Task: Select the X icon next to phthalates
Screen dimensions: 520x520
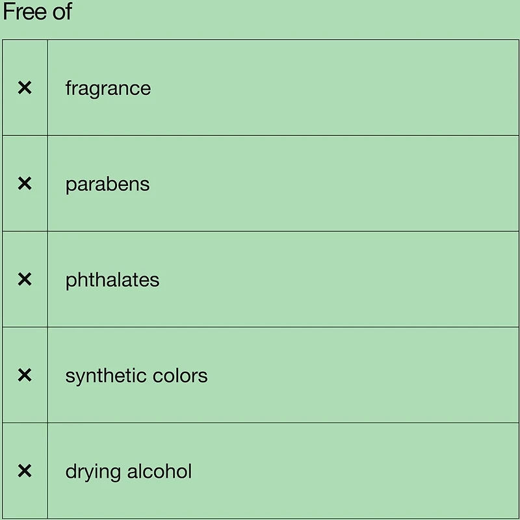Action: pos(25,279)
